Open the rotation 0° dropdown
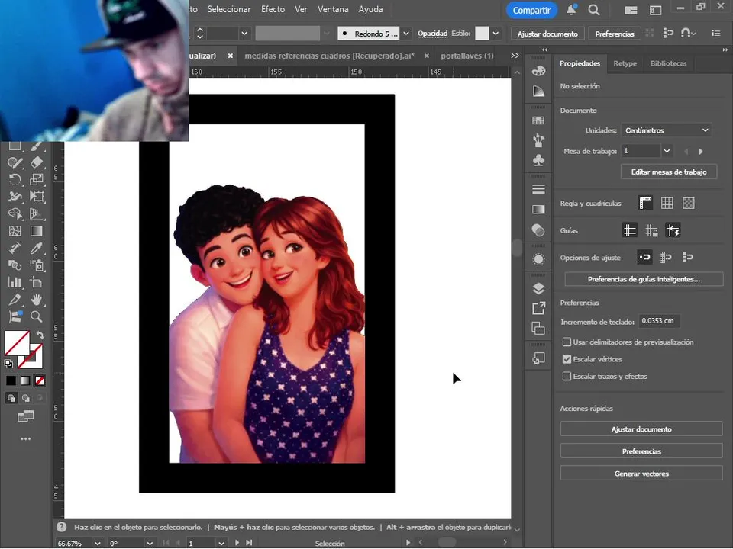The height and width of the screenshot is (549, 733). [x=149, y=543]
